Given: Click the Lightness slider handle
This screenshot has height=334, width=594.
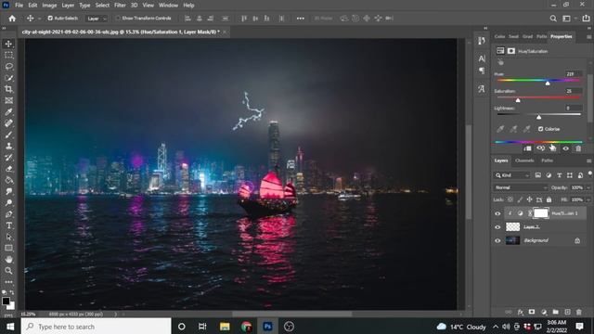Looking at the screenshot, I should pyautogui.click(x=538, y=117).
